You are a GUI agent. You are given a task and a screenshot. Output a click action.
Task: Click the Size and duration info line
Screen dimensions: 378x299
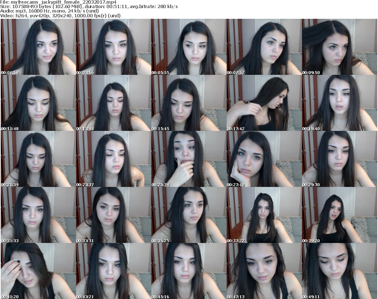[x=89, y=7]
